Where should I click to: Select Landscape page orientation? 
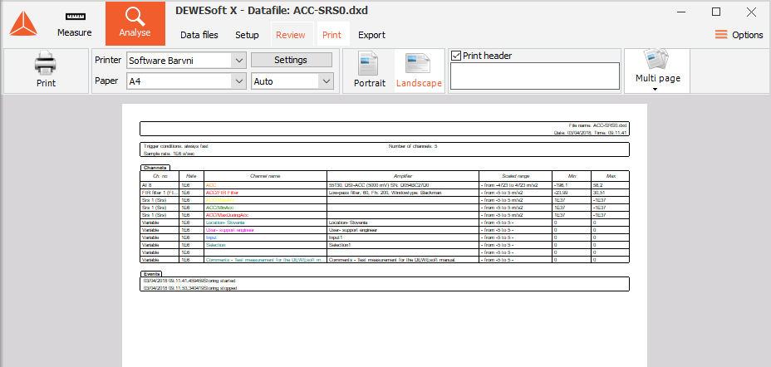pyautogui.click(x=419, y=71)
